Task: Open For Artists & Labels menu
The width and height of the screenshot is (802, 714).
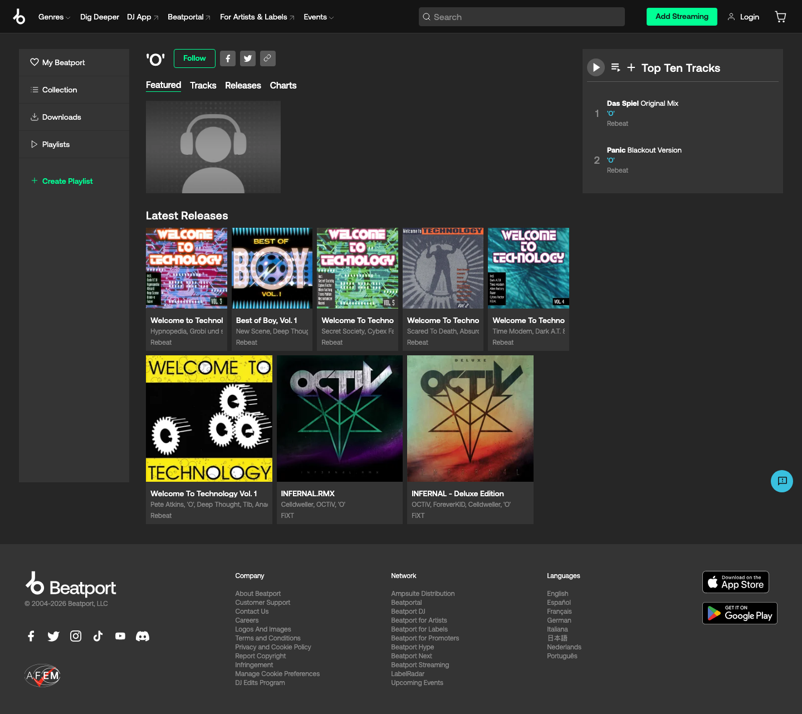Action: 257,17
